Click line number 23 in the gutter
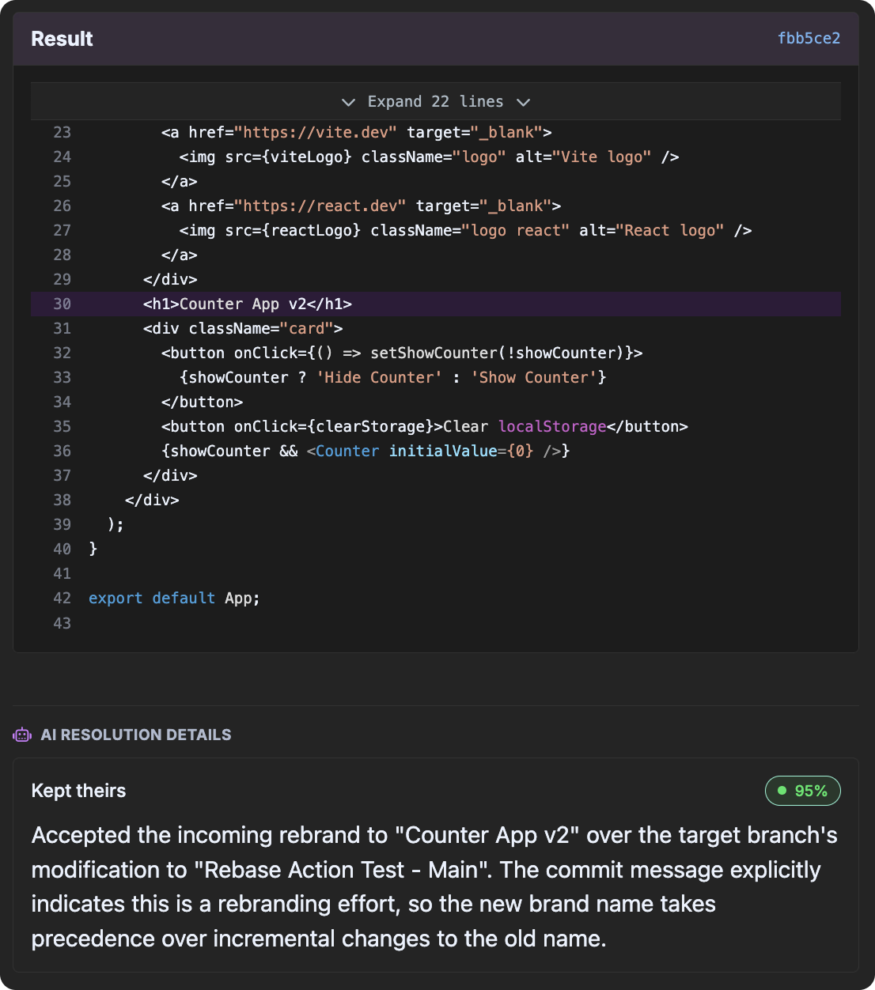875x990 pixels. pos(62,132)
